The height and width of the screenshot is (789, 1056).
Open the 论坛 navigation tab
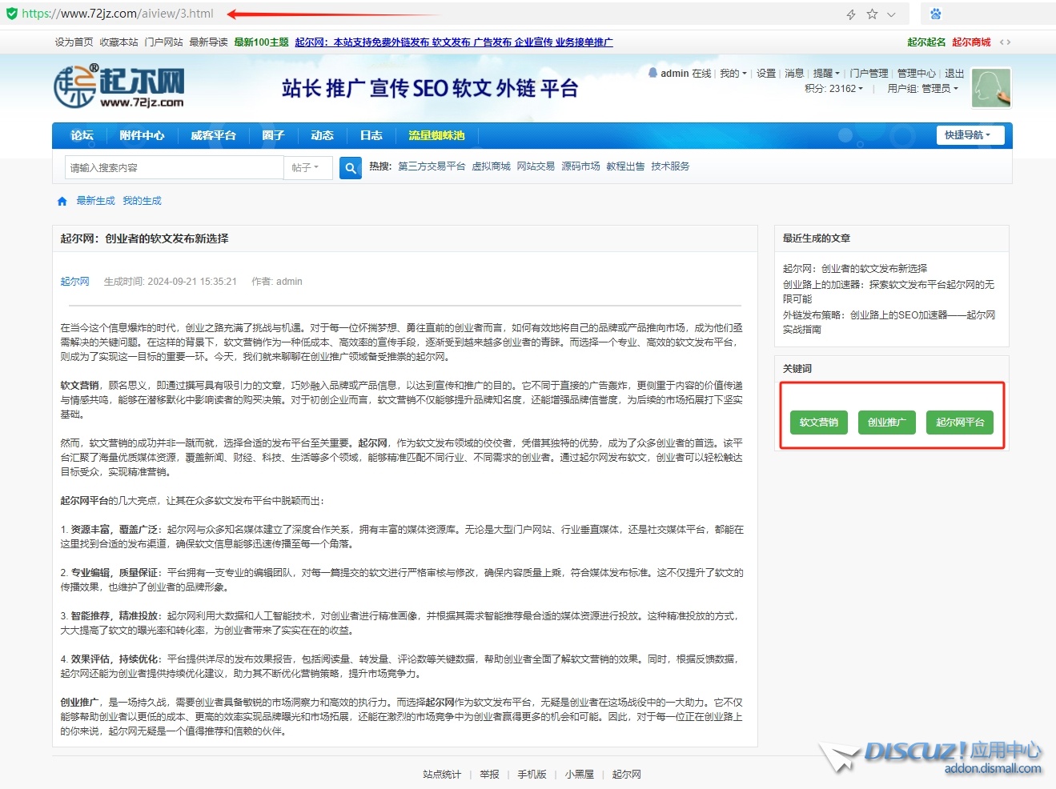[82, 136]
